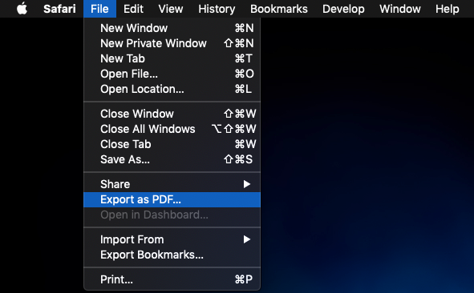This screenshot has width=474, height=293.
Task: Open the Safari application menu
Action: [59, 9]
